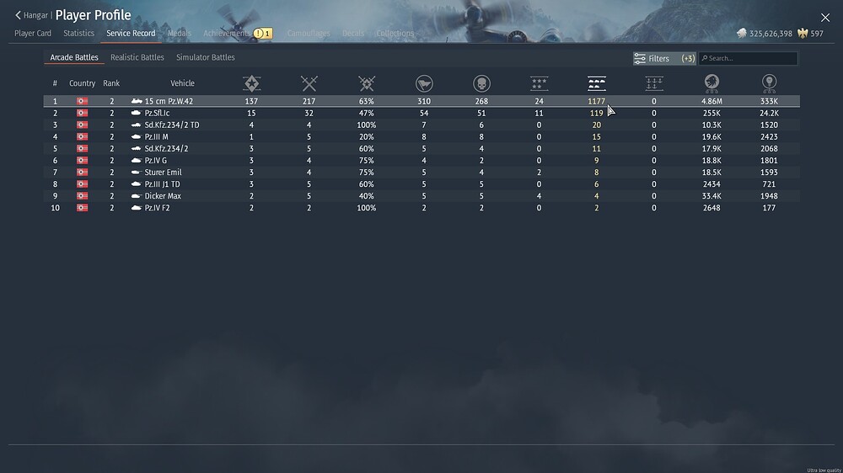Sort table by Rank column header

(111, 83)
